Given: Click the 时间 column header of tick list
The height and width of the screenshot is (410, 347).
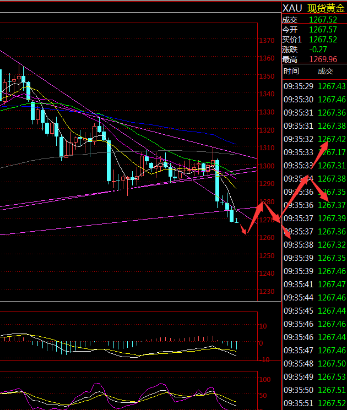Looking at the screenshot, I should pos(291,71).
